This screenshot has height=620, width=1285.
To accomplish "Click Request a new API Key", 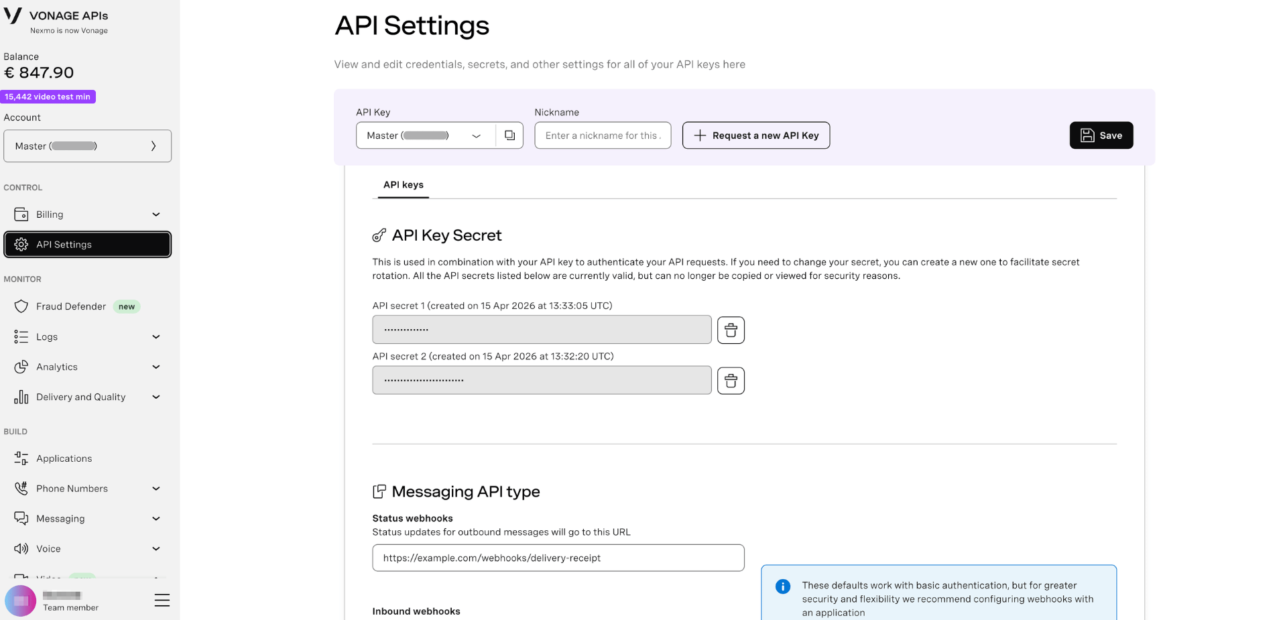I will pyautogui.click(x=756, y=135).
